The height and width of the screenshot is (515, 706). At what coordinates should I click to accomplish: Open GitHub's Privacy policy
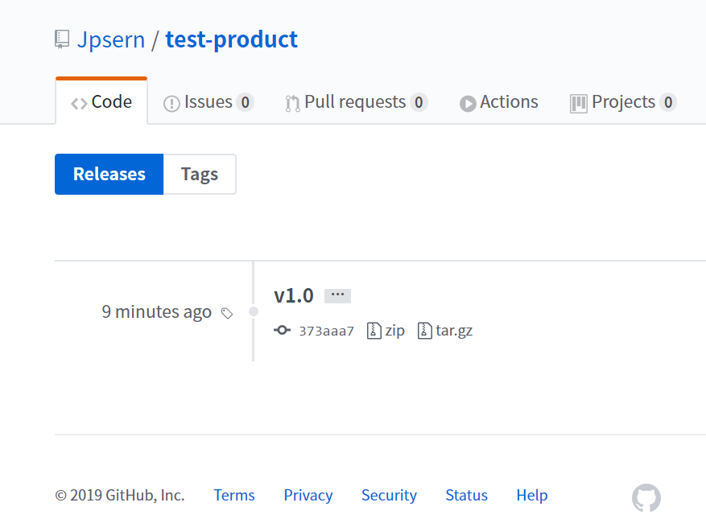coord(308,495)
